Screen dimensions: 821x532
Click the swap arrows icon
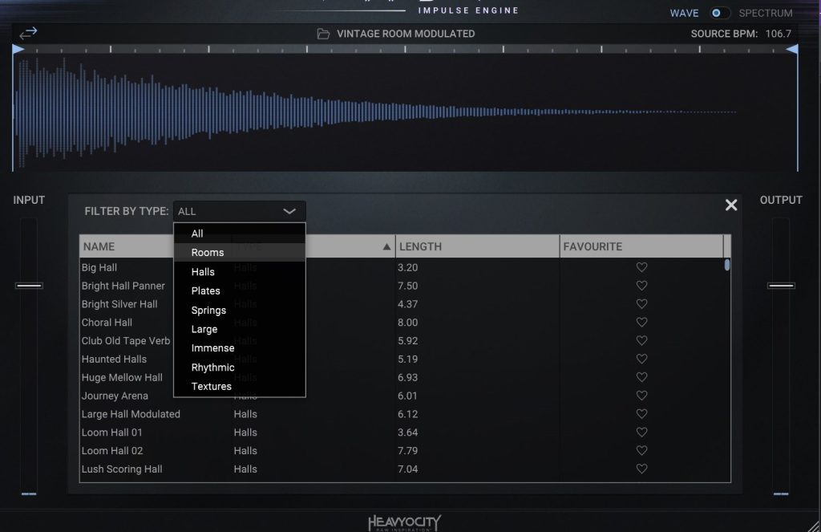(28, 33)
